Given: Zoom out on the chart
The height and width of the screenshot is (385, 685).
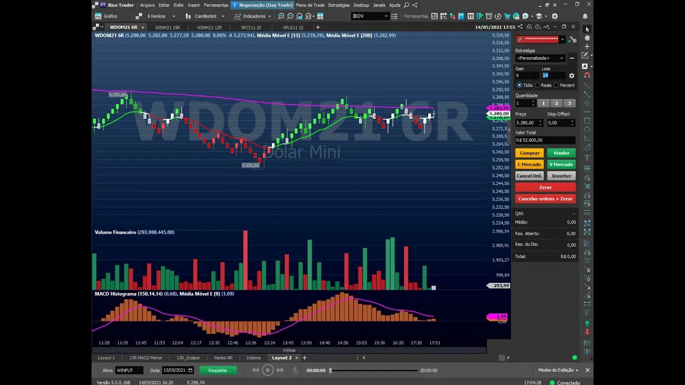Looking at the screenshot, I should (290, 16).
